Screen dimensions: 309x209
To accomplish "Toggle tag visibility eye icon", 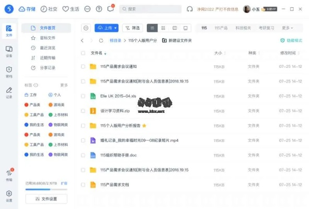I will pyautogui.click(x=36, y=85).
